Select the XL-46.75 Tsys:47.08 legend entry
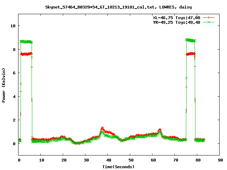227x170 pixels. coord(177,18)
